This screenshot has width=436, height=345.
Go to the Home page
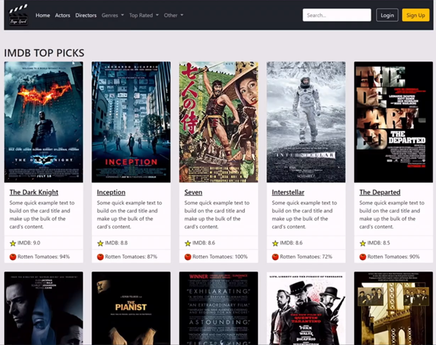coord(42,15)
